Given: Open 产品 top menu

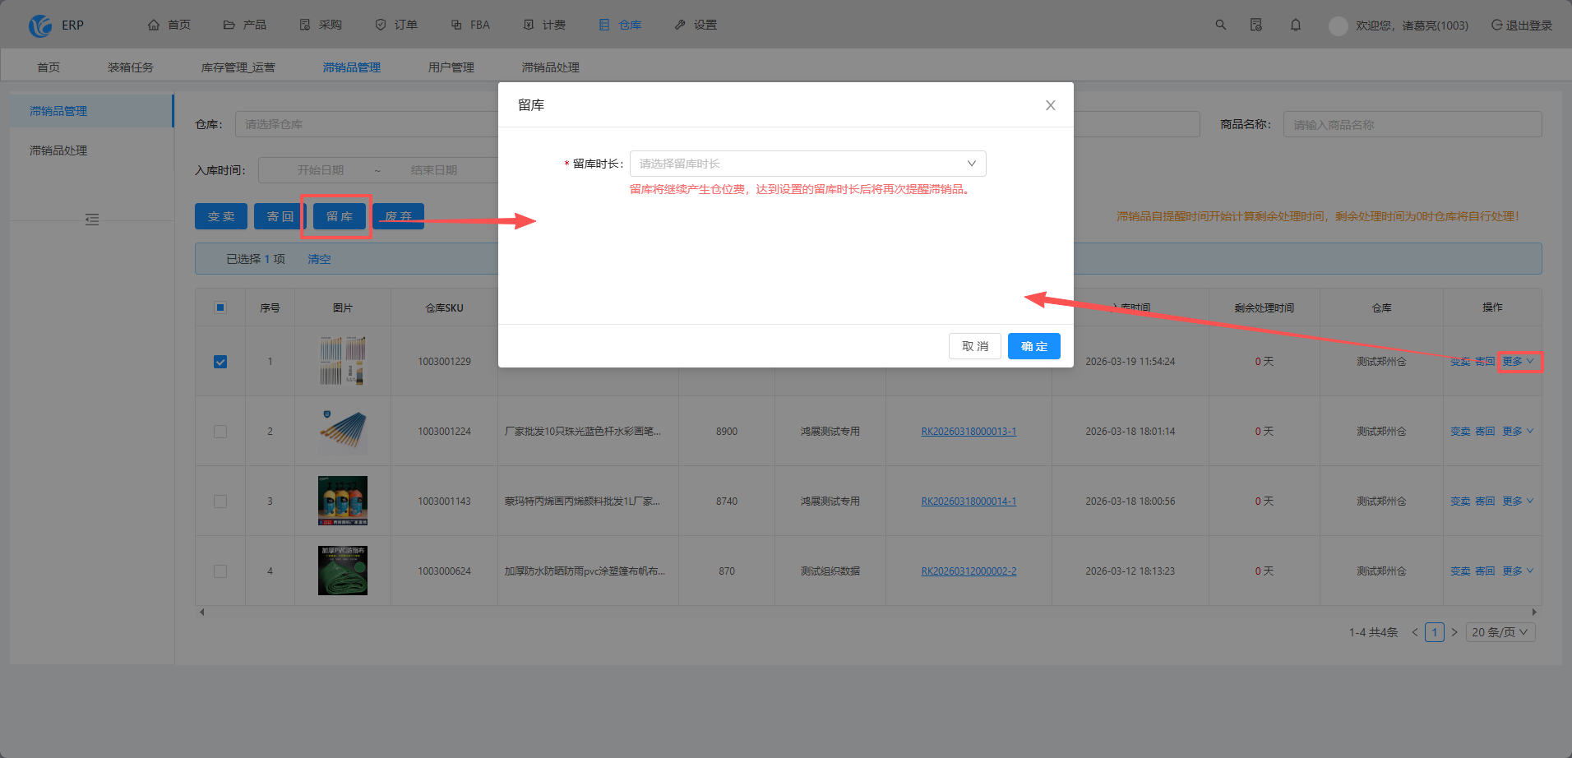Looking at the screenshot, I should tap(245, 25).
